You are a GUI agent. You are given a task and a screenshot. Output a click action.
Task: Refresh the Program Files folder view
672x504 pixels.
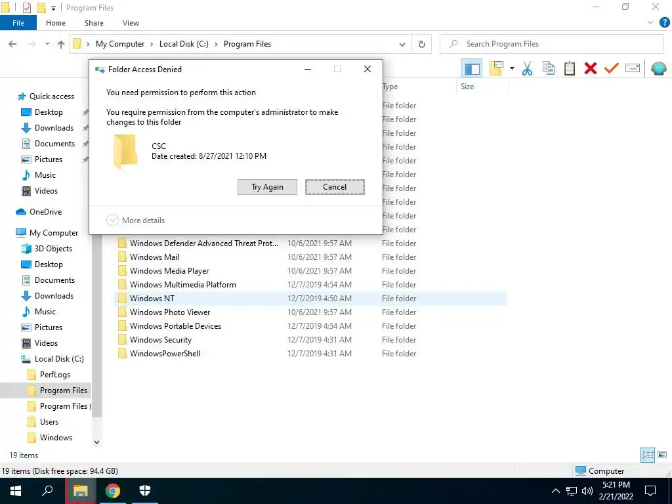(x=422, y=44)
